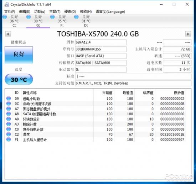
Task: Click the CrystalDiskInfo app icon in title bar
Action: click(7, 4)
